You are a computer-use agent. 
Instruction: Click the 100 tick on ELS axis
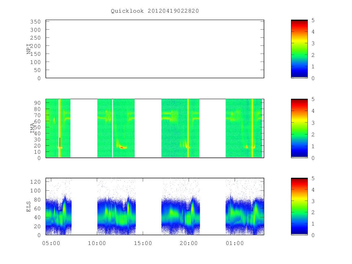point(35,191)
